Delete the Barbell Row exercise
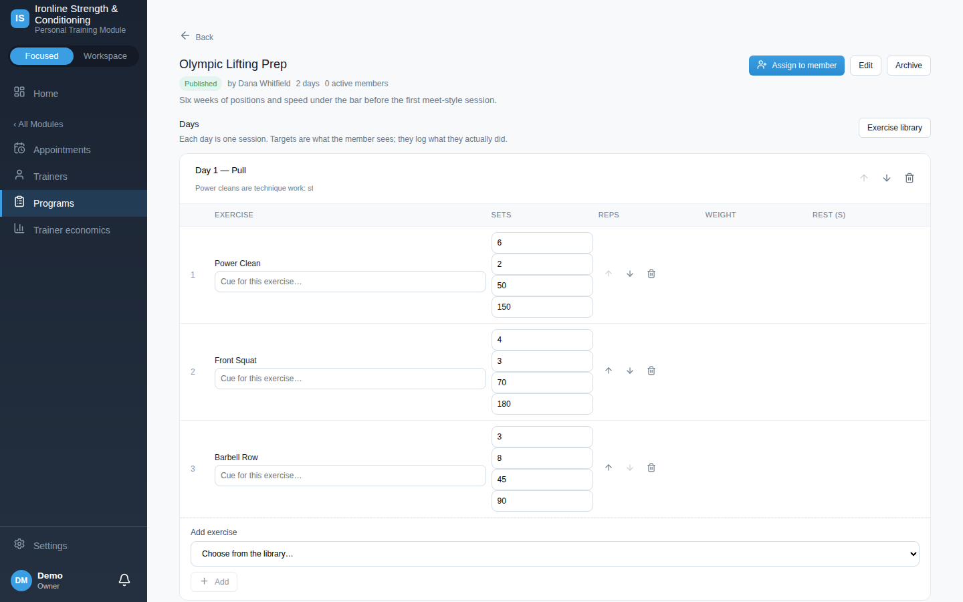Viewport: 963px width, 602px height. click(651, 468)
